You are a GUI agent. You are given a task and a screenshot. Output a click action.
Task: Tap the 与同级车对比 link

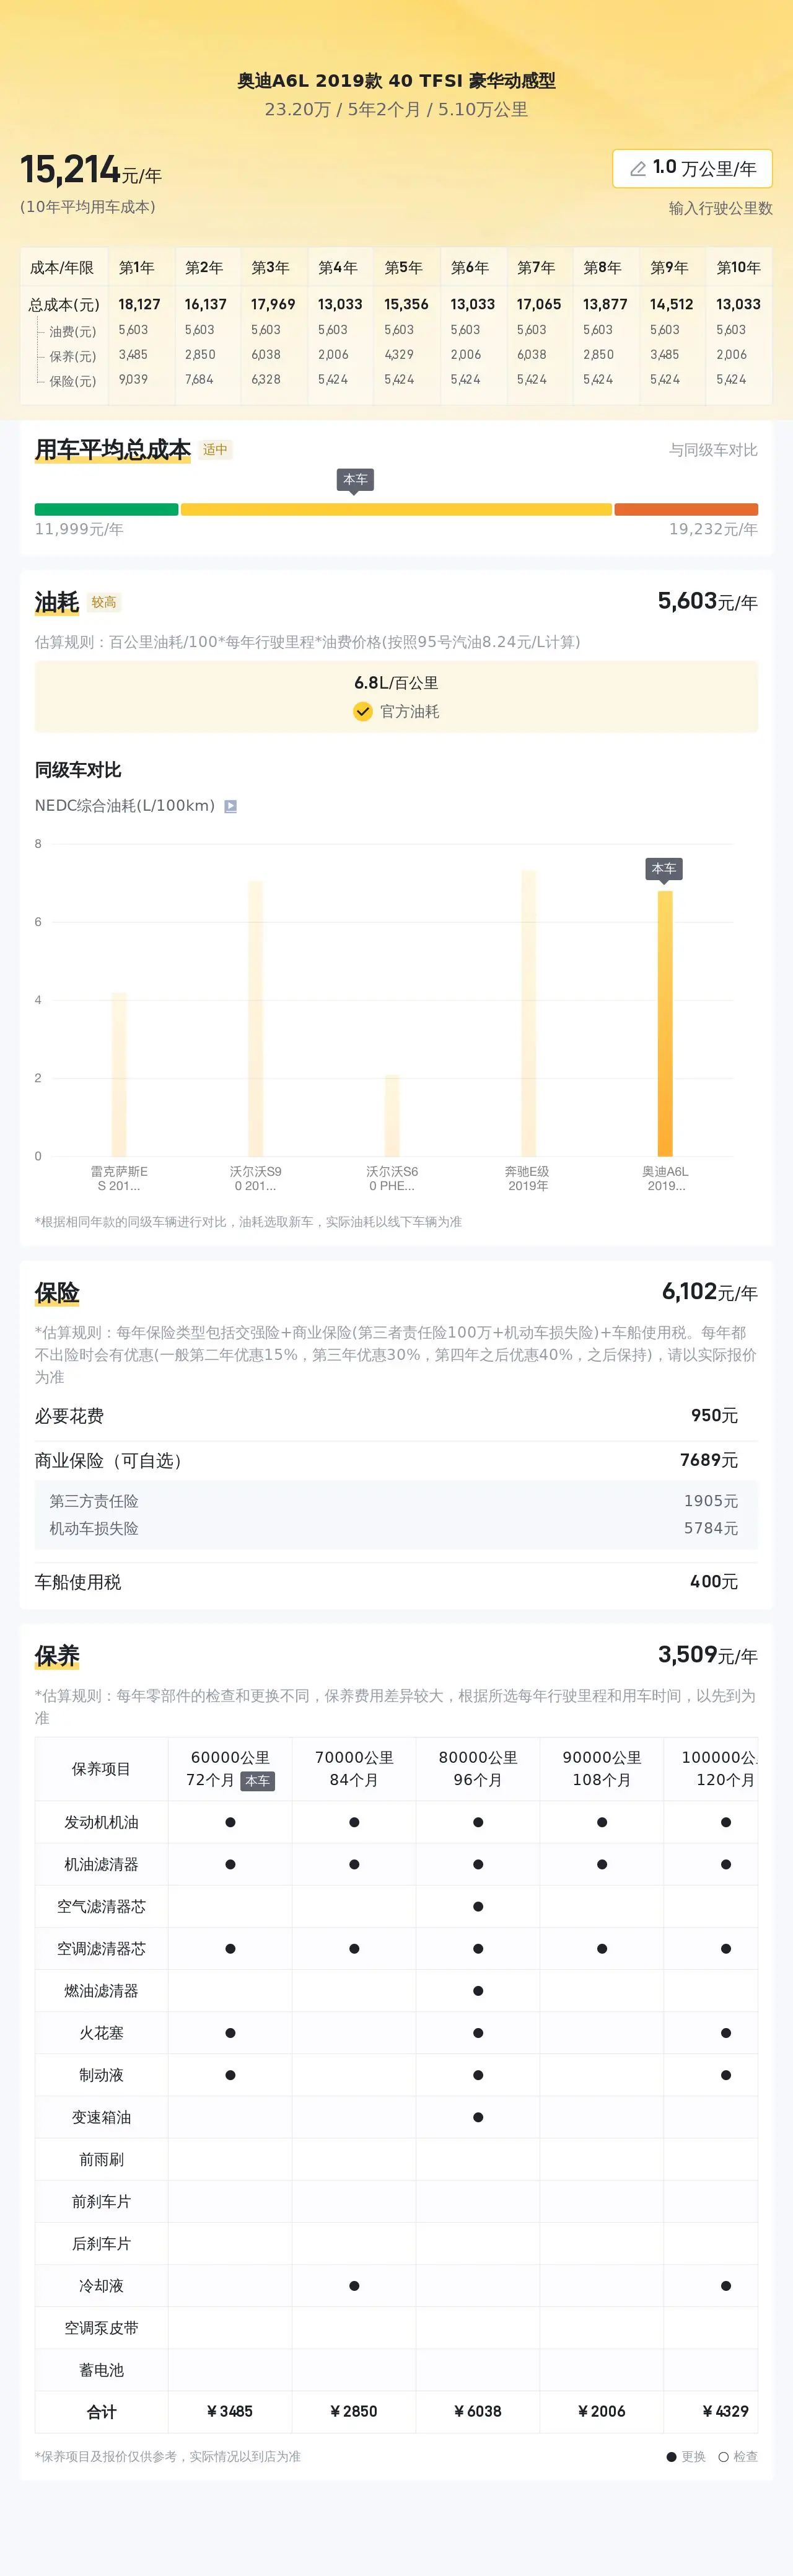click(713, 450)
